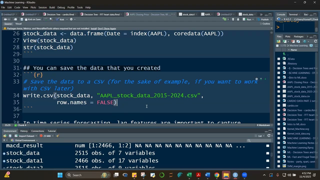Image resolution: width=320 pixels, height=180 pixels.
Task: Click the Environment search field
Action: pyautogui.click(x=259, y=140)
